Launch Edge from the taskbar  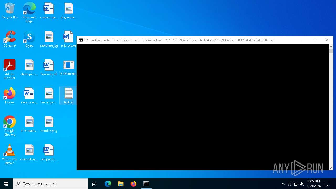pos(108,184)
